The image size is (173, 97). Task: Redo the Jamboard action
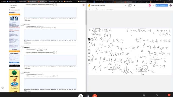click(x=93, y=9)
